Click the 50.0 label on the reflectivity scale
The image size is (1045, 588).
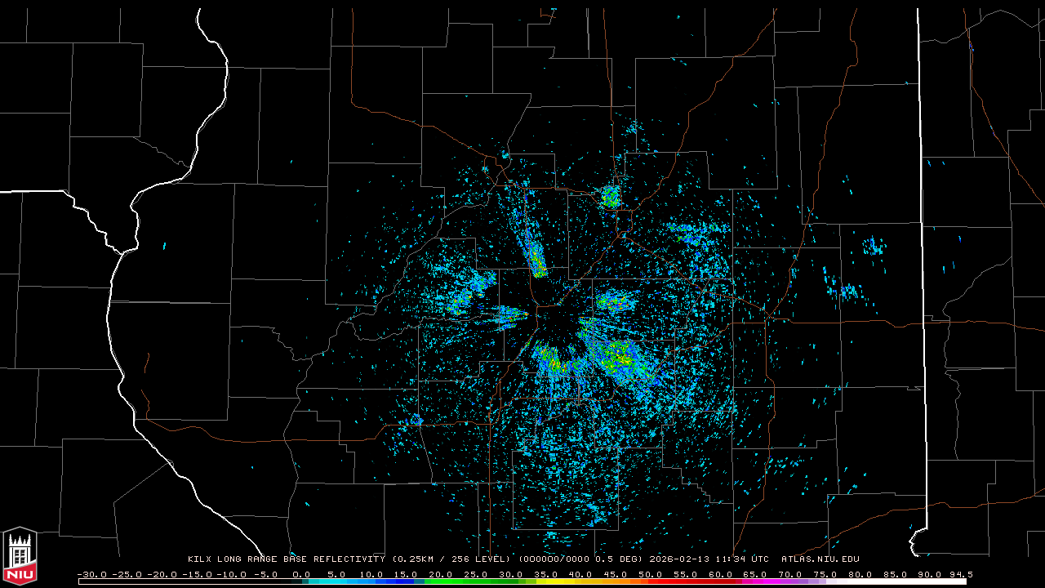650,574
